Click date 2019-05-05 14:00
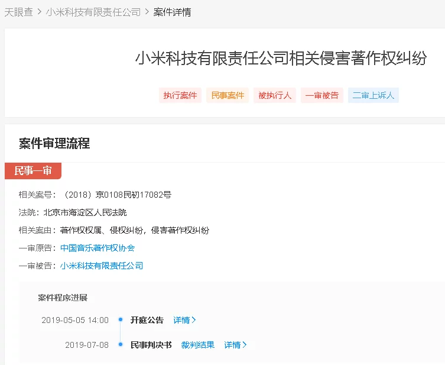445x365 pixels. pos(75,320)
